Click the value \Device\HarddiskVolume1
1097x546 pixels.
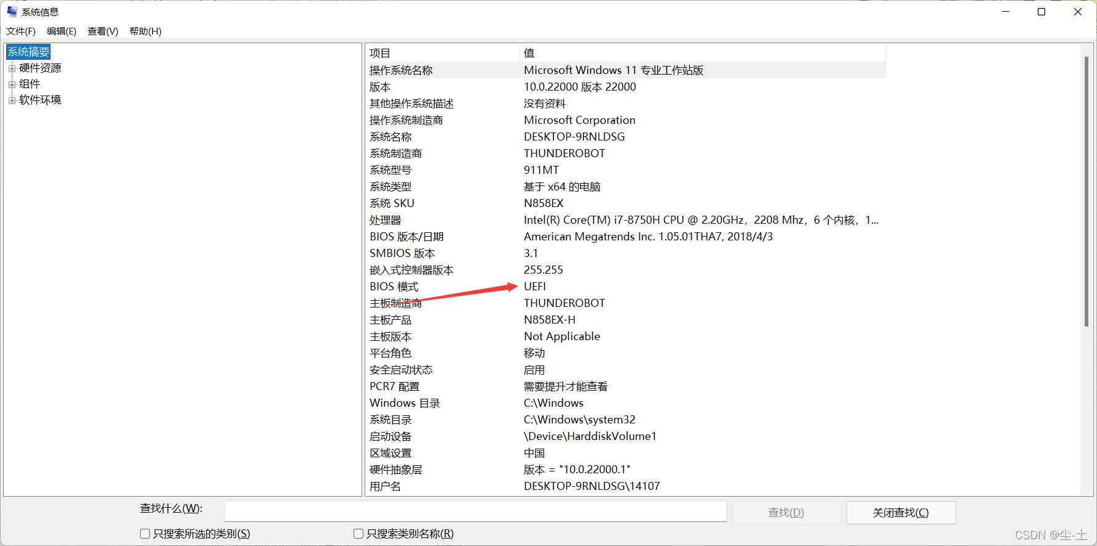point(590,436)
